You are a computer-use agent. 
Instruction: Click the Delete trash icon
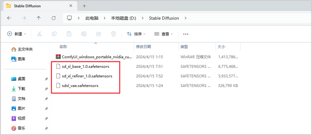coord(114,34)
